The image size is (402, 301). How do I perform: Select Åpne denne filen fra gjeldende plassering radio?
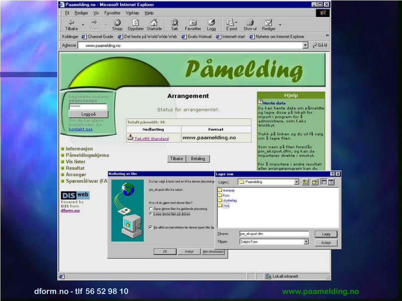(151, 209)
